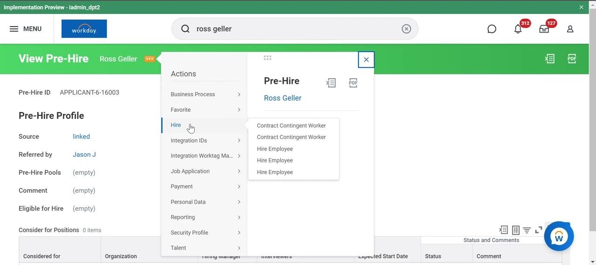
Task: Open the table grid view icon
Action: point(515,230)
